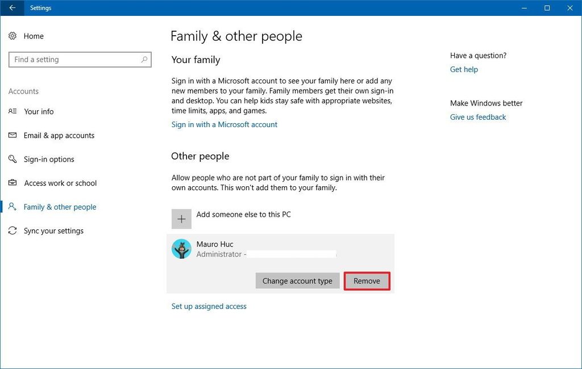Click Change account type
Image resolution: width=582 pixels, height=369 pixels.
[297, 280]
